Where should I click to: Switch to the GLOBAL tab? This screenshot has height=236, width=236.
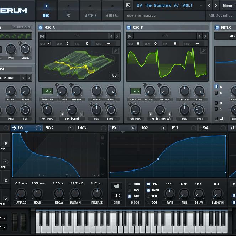[112, 11]
